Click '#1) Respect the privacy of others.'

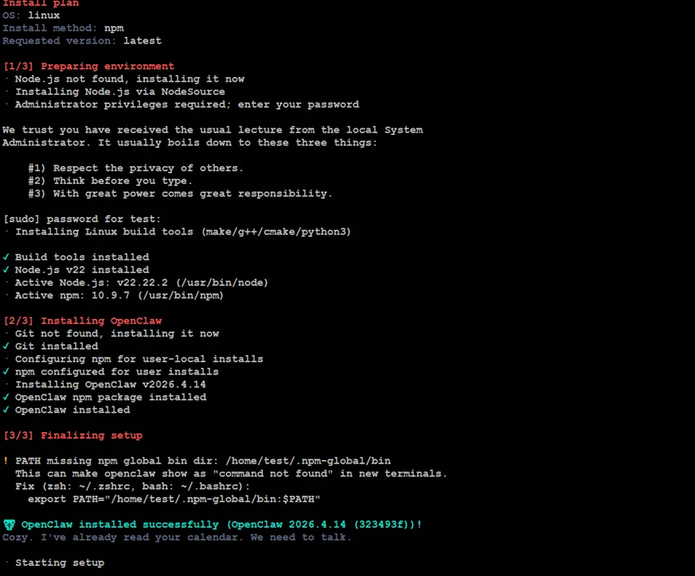point(136,168)
